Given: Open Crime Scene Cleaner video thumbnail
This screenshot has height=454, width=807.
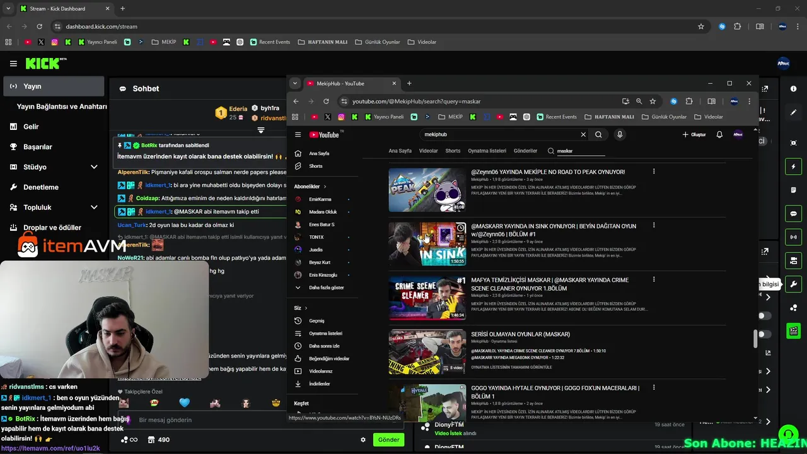Looking at the screenshot, I should pyautogui.click(x=427, y=298).
